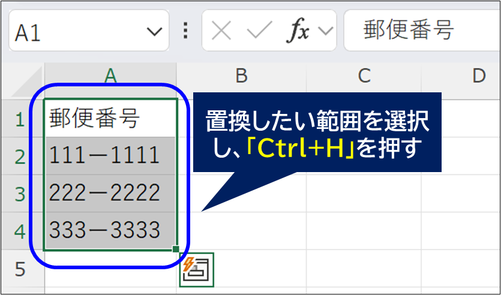This screenshot has width=501, height=295.
Task: Select row 1 header
Action: pyautogui.click(x=20, y=119)
